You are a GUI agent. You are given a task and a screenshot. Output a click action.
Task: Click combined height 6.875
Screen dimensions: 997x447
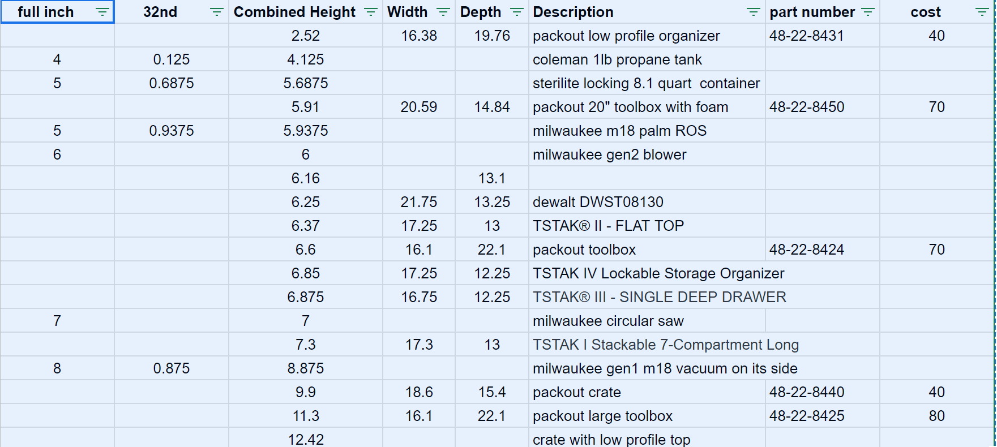click(306, 297)
